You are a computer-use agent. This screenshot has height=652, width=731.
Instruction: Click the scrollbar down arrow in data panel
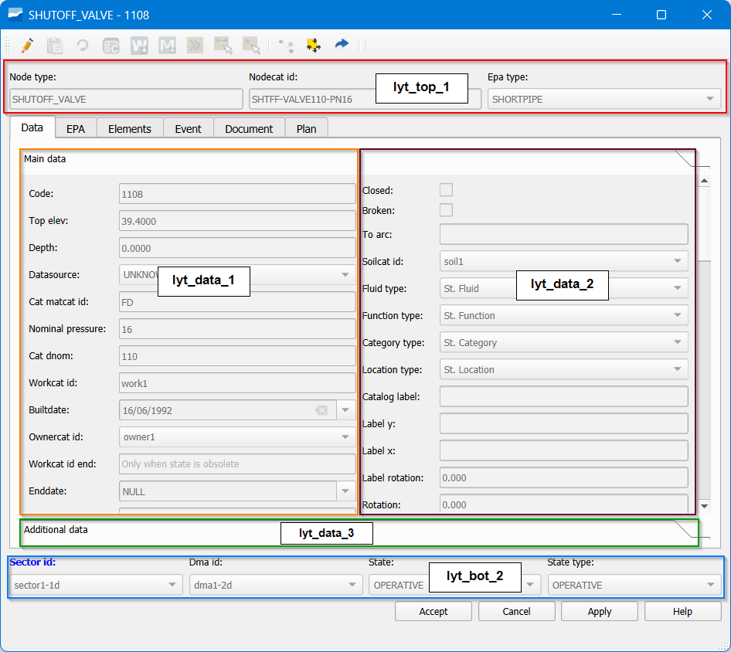point(705,506)
